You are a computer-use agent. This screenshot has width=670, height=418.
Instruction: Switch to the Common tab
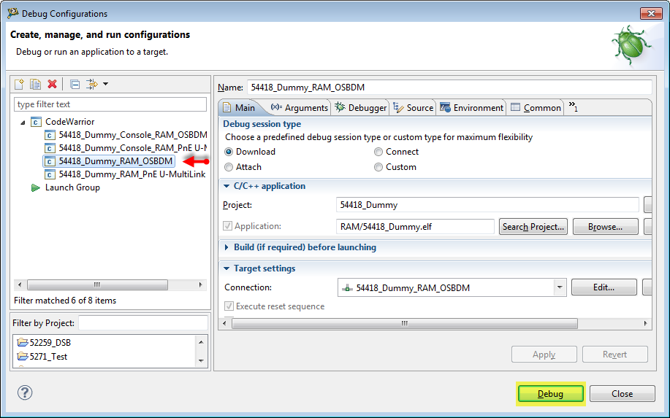click(536, 108)
